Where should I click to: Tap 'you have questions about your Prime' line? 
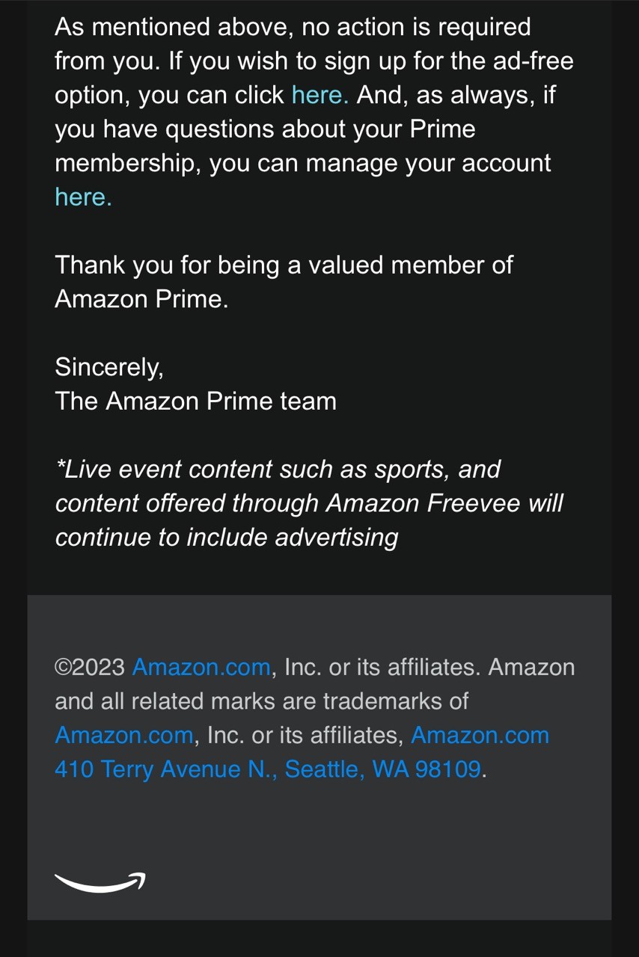[x=265, y=129]
